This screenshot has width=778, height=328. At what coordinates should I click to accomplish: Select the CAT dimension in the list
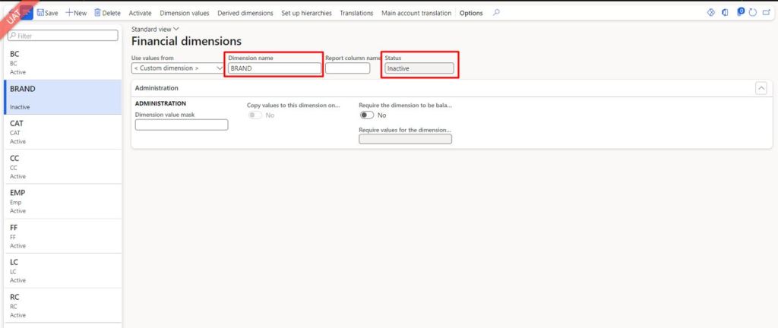61,131
